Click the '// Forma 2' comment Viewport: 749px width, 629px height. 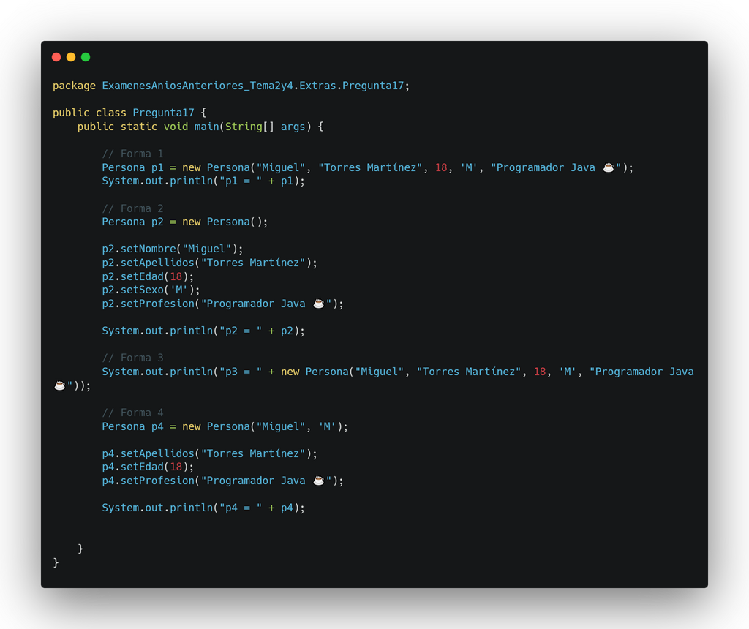pos(133,208)
